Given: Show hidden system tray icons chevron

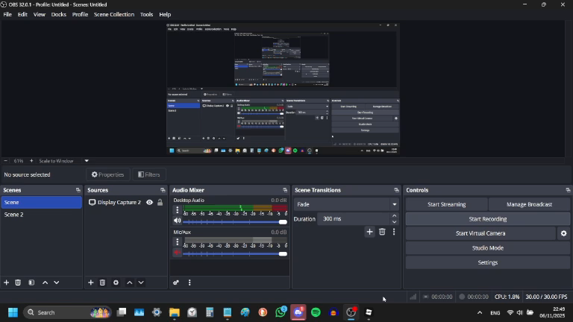Looking at the screenshot, I should click(x=480, y=313).
